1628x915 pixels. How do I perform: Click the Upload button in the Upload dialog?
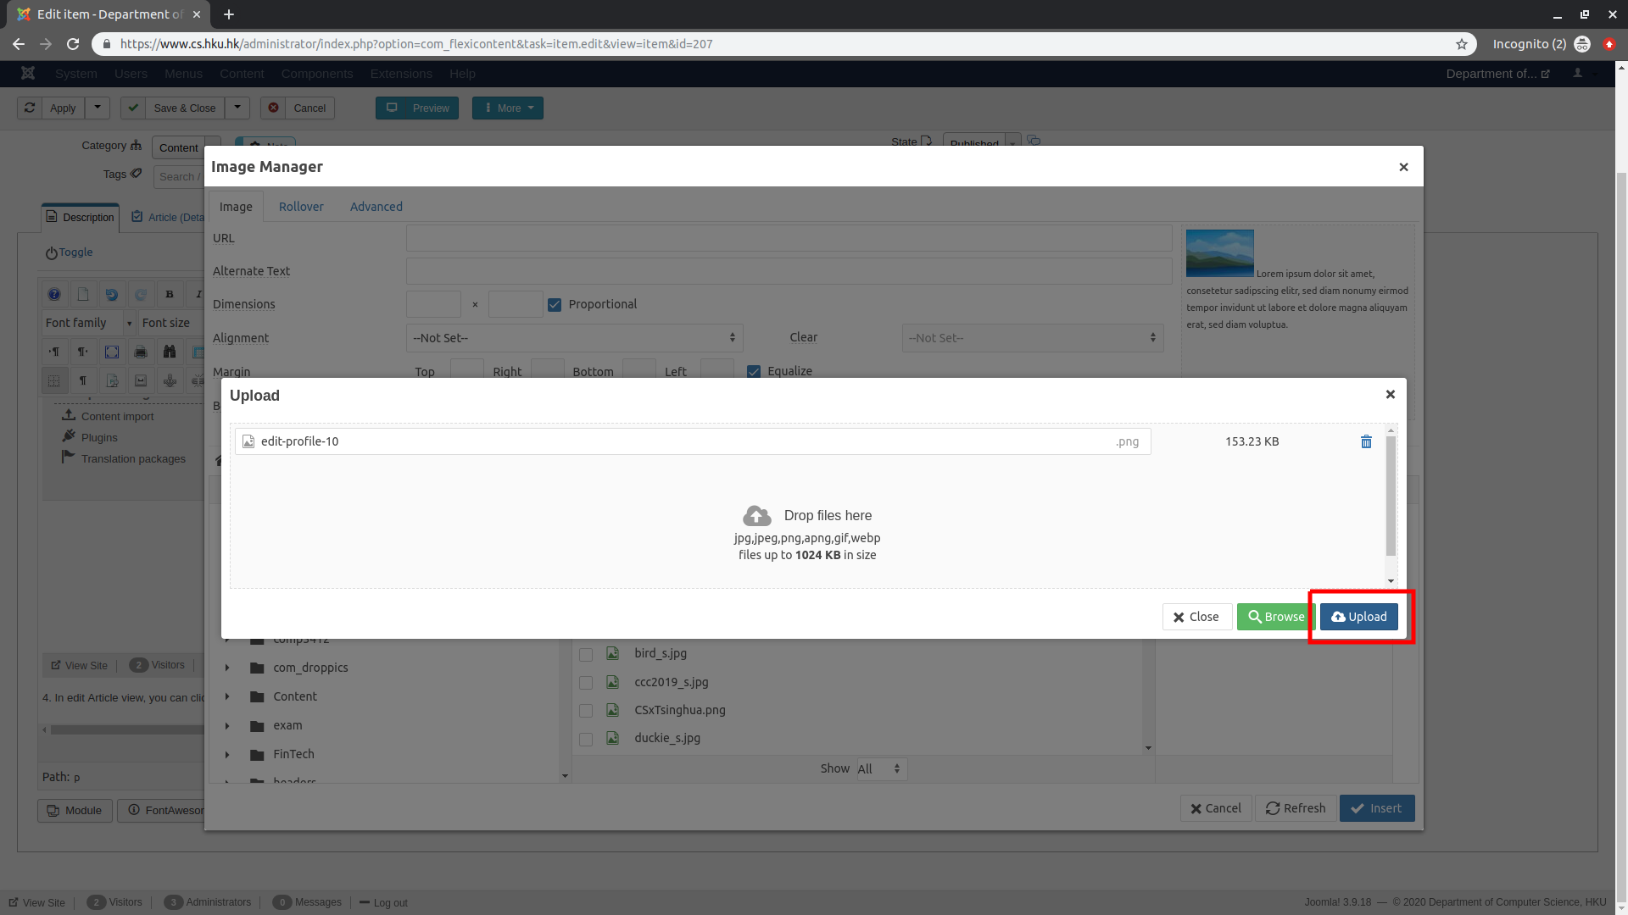coord(1358,617)
